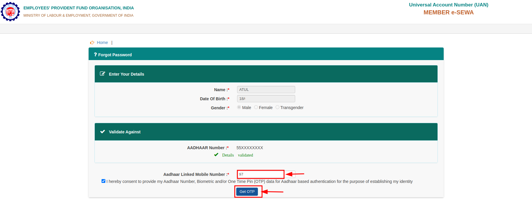Click the Enter Your Details edit icon
This screenshot has height=204, width=532.
[102, 74]
